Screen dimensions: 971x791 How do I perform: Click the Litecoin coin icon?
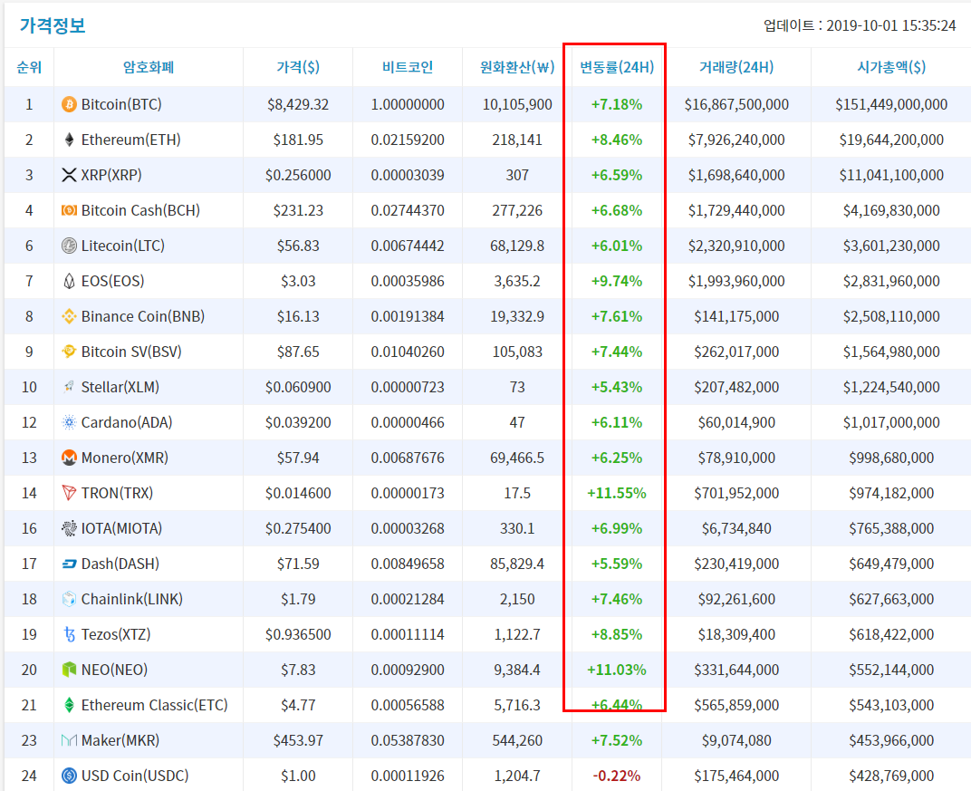(69, 246)
